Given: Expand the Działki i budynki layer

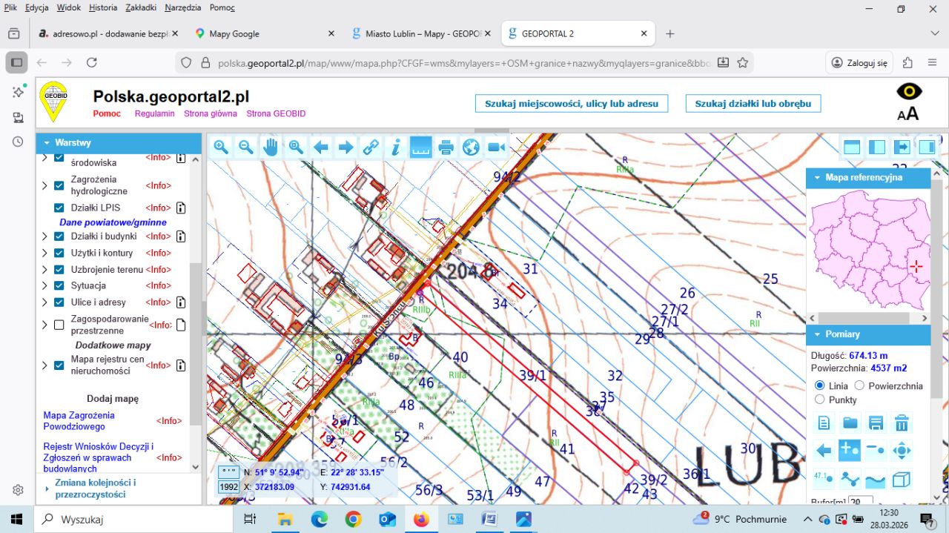Looking at the screenshot, I should 44,236.
